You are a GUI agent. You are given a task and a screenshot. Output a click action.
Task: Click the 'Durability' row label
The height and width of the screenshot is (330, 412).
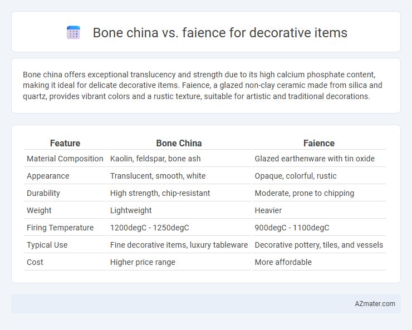(43, 193)
